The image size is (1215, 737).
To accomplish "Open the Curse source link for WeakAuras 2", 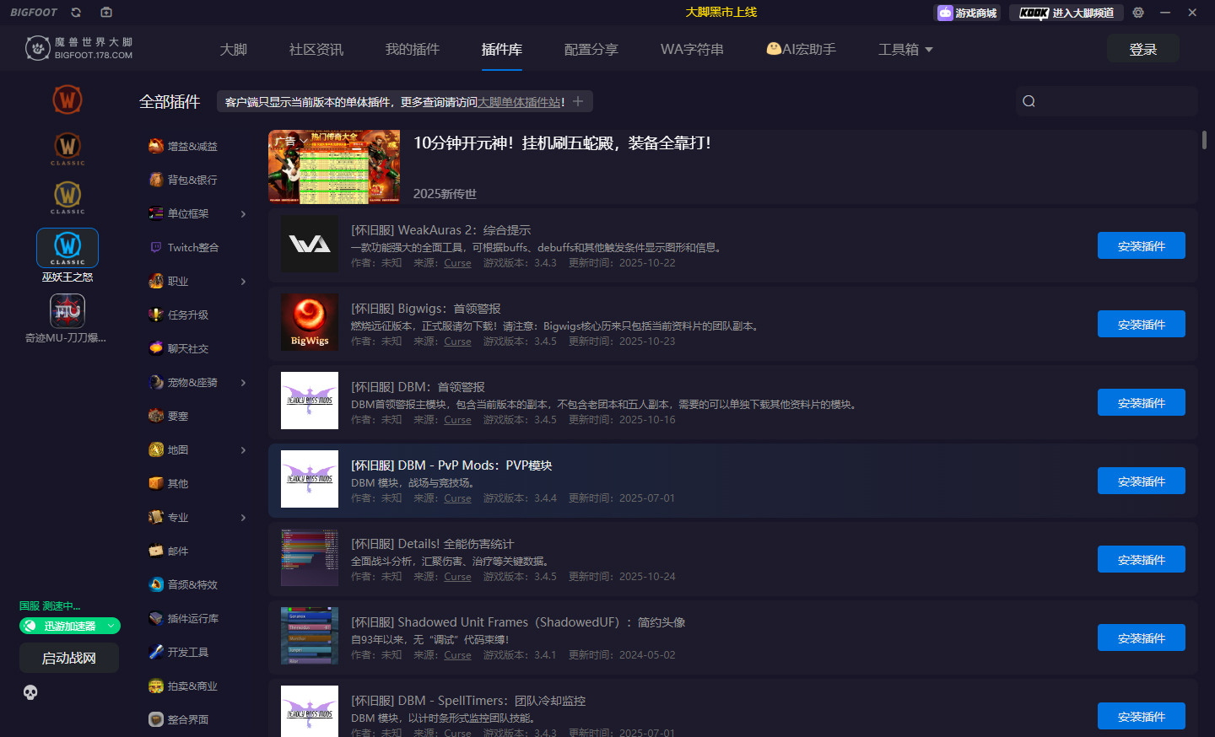I will [457, 263].
